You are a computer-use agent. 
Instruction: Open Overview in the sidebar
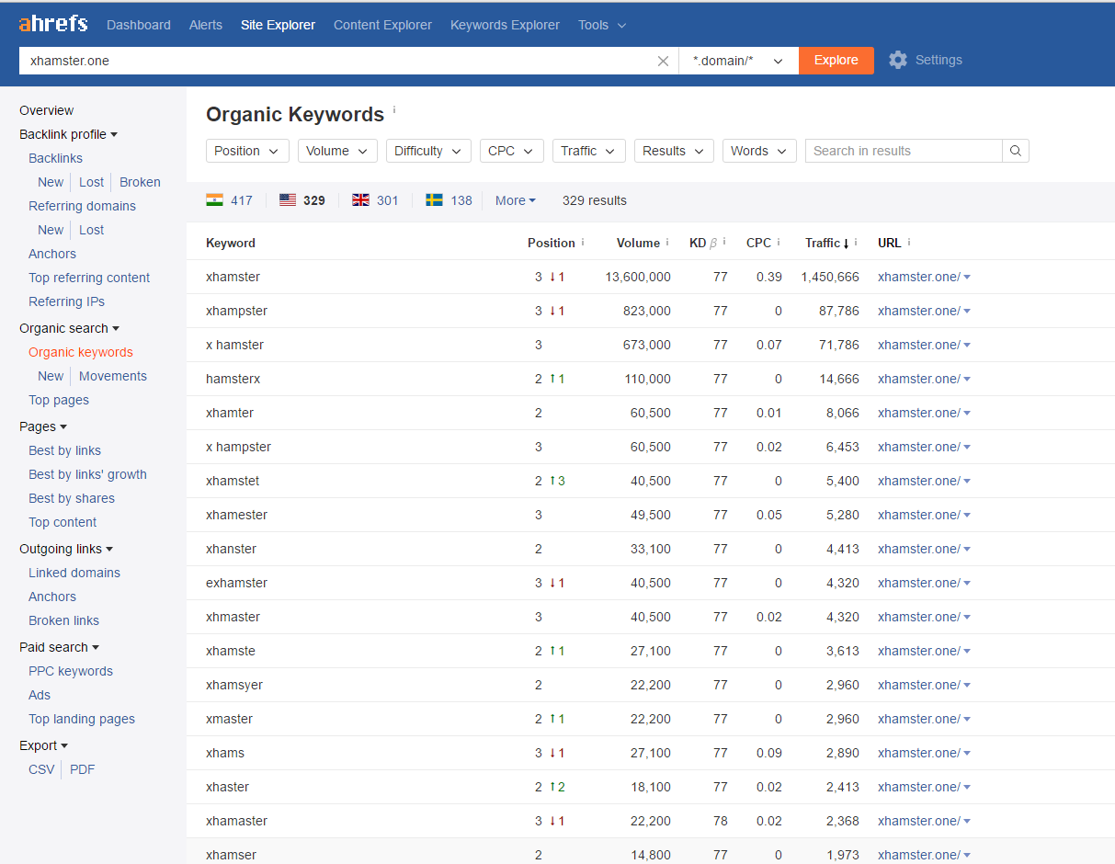pos(46,110)
